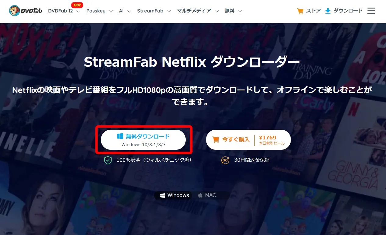This screenshot has width=386, height=235.
Task: Click the green safety shield icon
Action: point(108,160)
